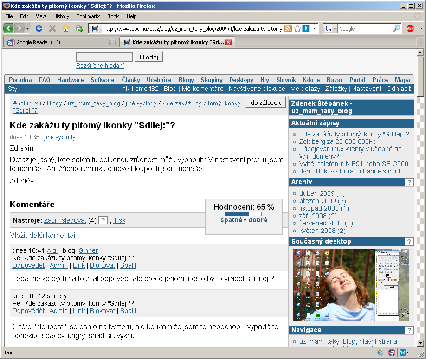
Task: Click the blue info icon in the URL bar
Action: coord(306,28)
